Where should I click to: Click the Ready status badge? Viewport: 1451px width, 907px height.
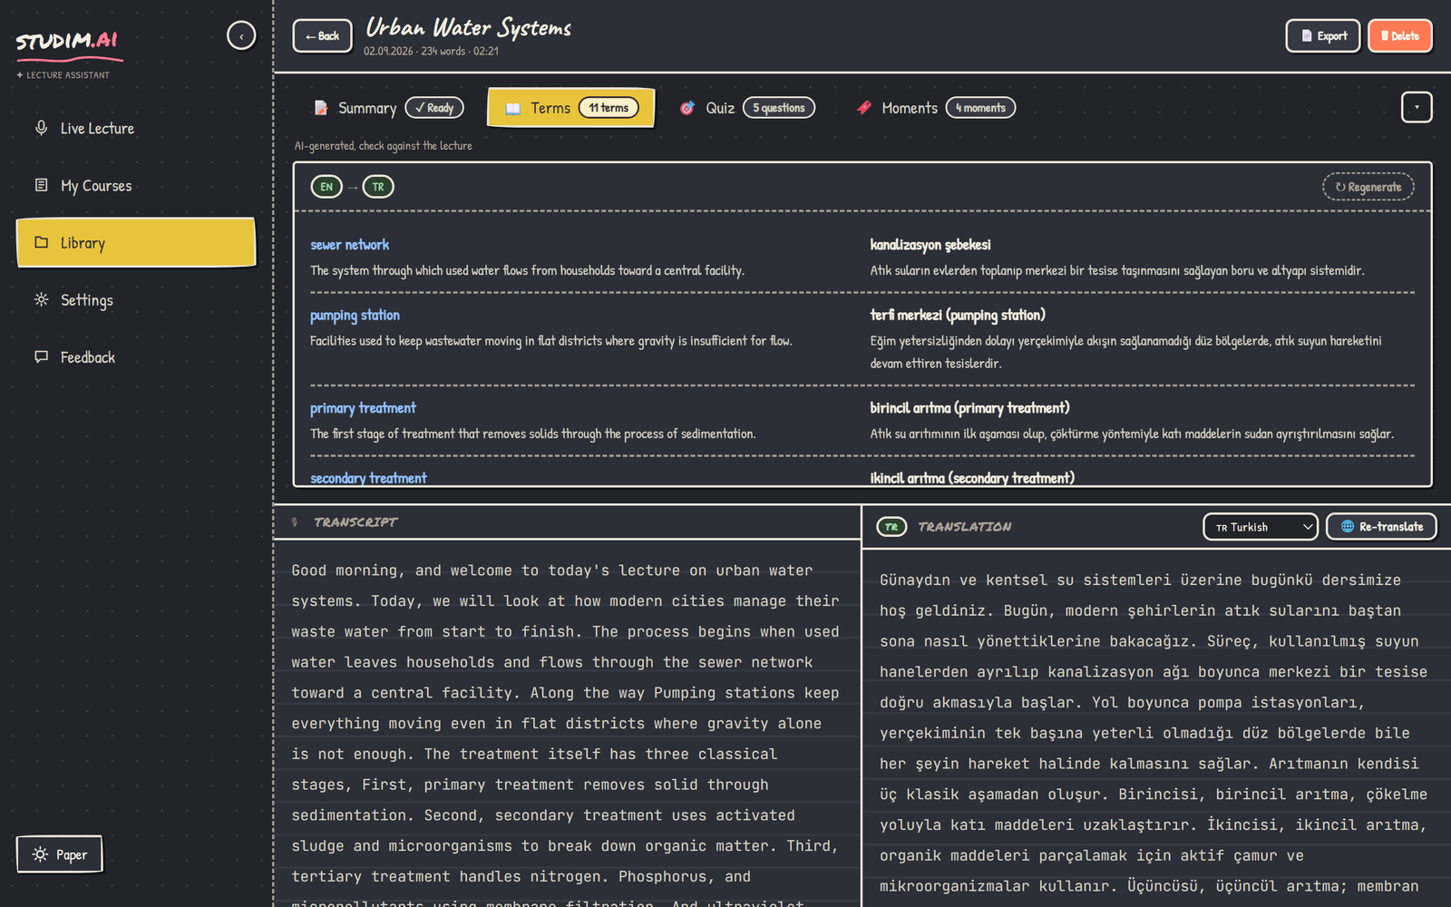(434, 108)
